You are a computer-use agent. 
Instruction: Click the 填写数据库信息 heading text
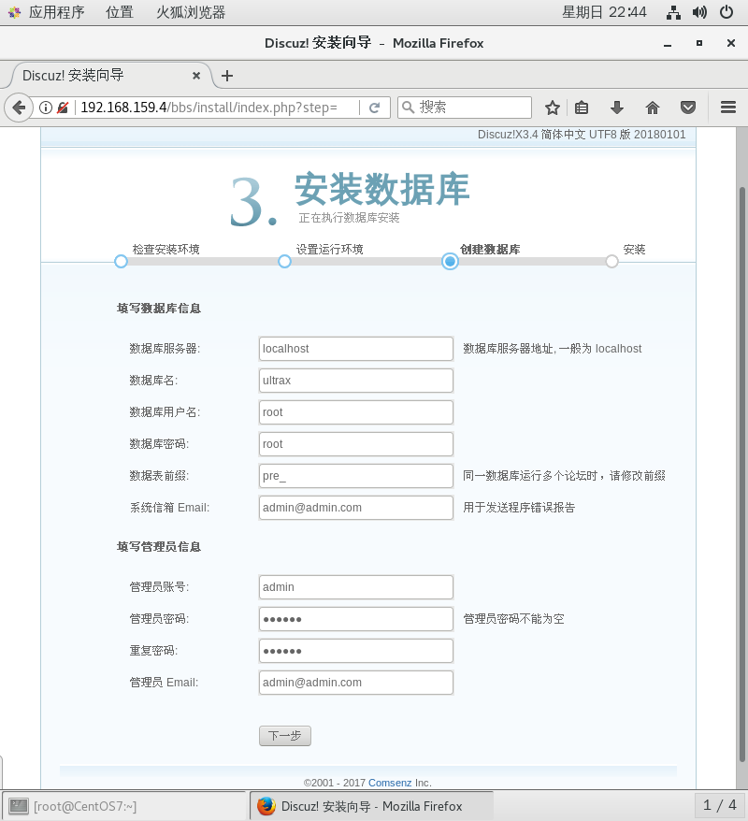coord(159,309)
